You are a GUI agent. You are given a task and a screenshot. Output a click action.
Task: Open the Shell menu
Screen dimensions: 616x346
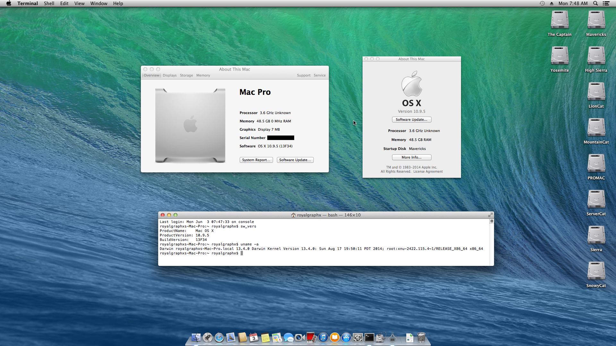(x=49, y=3)
